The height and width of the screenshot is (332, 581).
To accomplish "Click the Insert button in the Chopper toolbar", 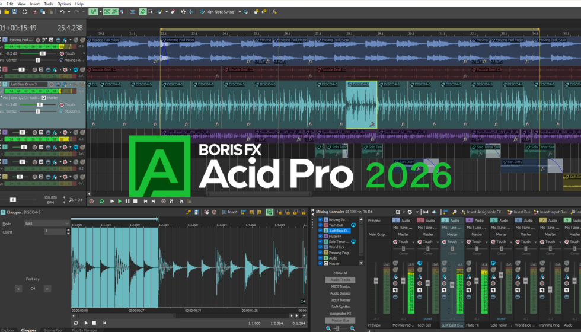I will pos(230,212).
